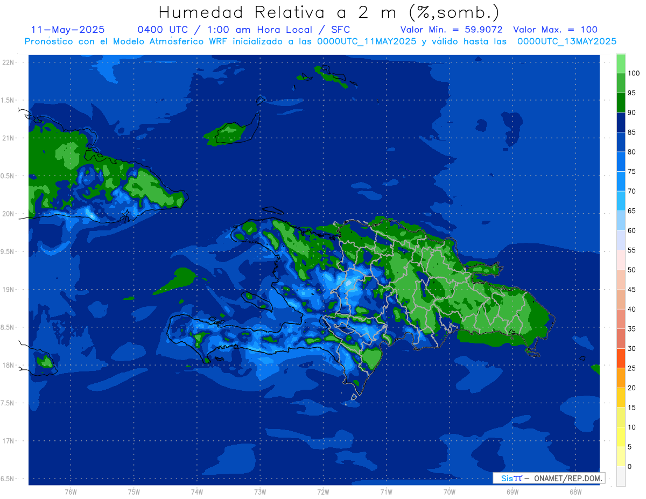The width and height of the screenshot is (646, 499).
Task: Click the legend label "95"
Action: (x=631, y=93)
